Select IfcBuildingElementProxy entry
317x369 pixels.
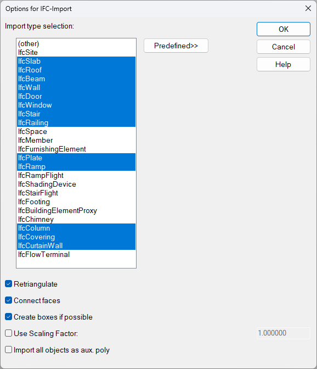pyautogui.click(x=76, y=210)
